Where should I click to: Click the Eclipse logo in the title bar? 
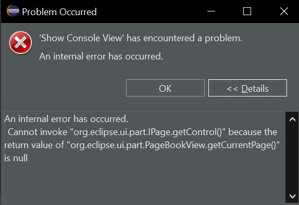pyautogui.click(x=13, y=11)
